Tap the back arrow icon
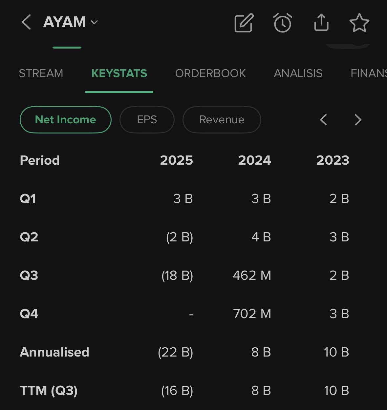Screen dimensions: 387x410 (x=26, y=22)
